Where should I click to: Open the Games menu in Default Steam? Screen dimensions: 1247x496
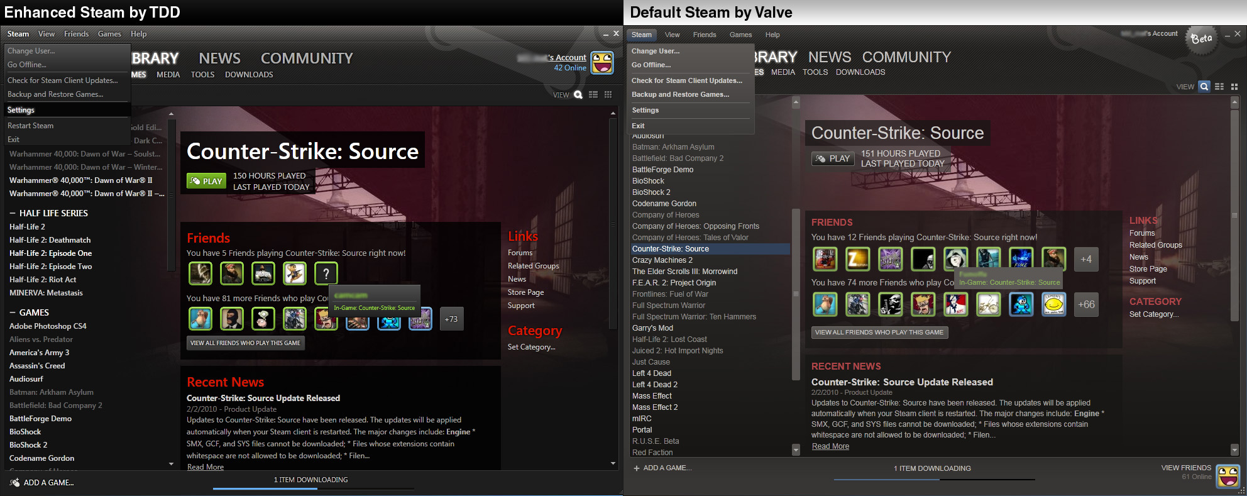pyautogui.click(x=740, y=35)
